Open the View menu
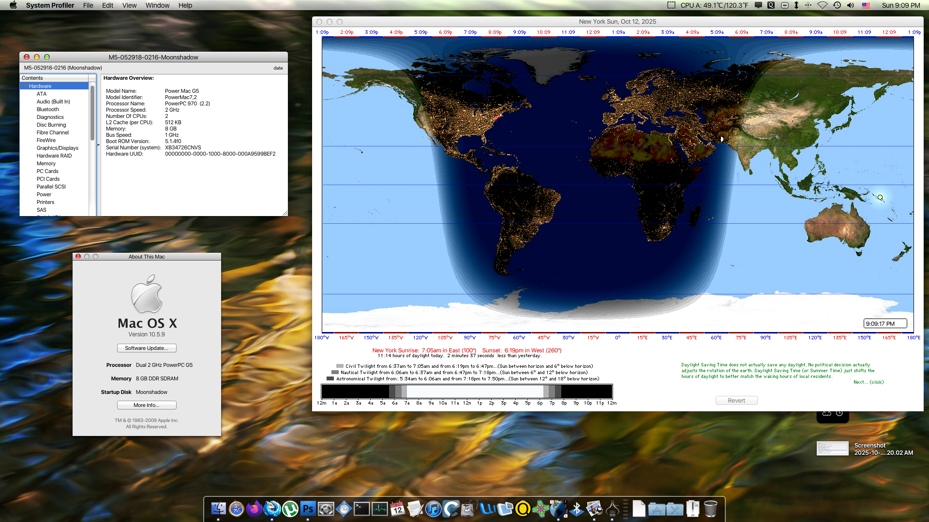This screenshot has width=929, height=522. 129,5
